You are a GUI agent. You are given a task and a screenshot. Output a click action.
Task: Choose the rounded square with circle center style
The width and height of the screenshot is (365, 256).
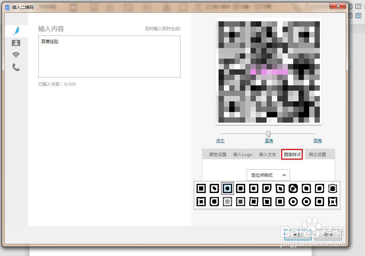254,188
